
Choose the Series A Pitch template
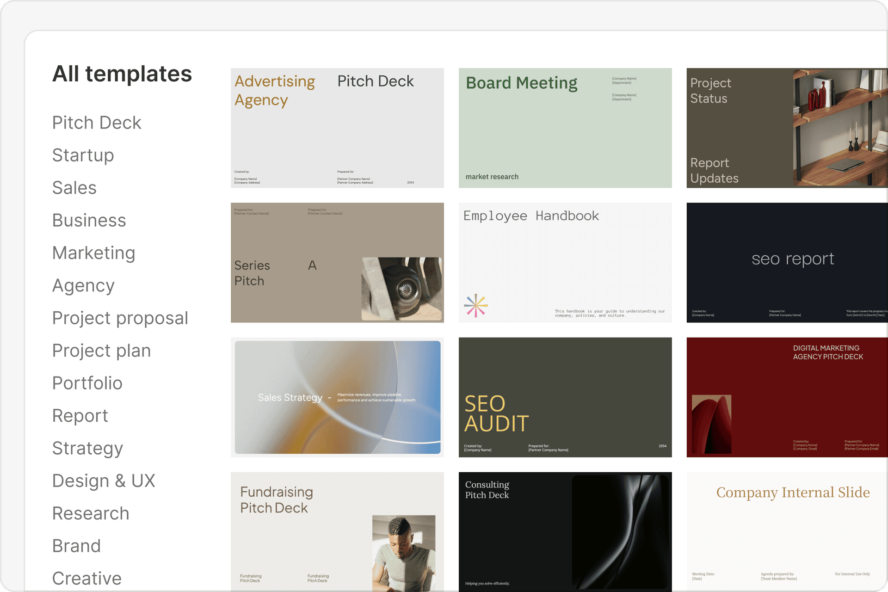point(337,263)
